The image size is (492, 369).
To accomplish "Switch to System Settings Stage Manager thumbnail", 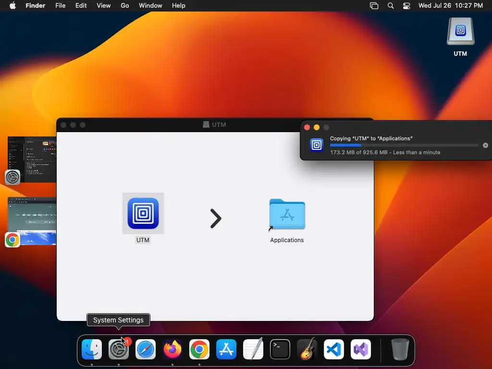I will pos(32,160).
